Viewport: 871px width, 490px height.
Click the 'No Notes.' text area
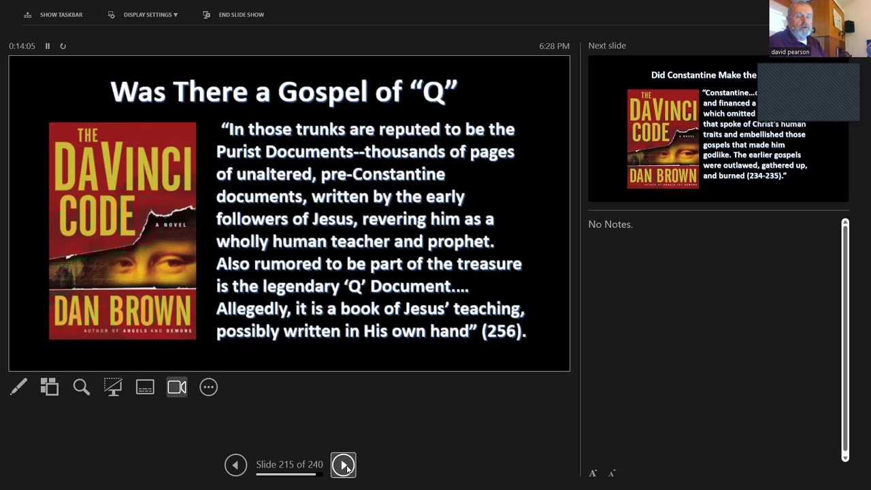pos(610,225)
